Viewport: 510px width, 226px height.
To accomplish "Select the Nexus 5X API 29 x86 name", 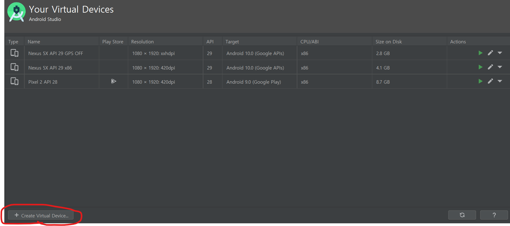I will 50,68.
